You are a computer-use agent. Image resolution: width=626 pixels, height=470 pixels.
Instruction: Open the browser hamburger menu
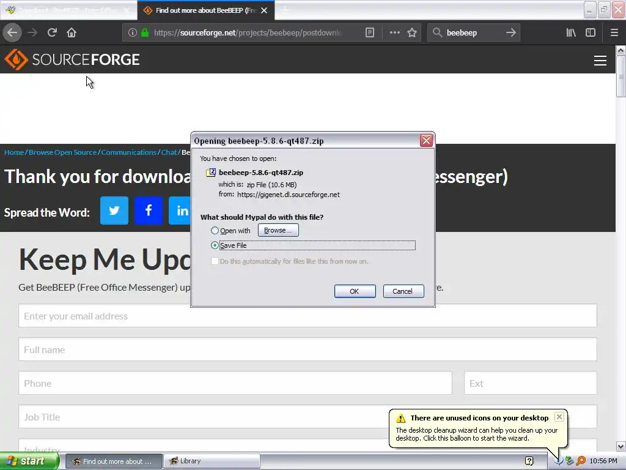614,33
